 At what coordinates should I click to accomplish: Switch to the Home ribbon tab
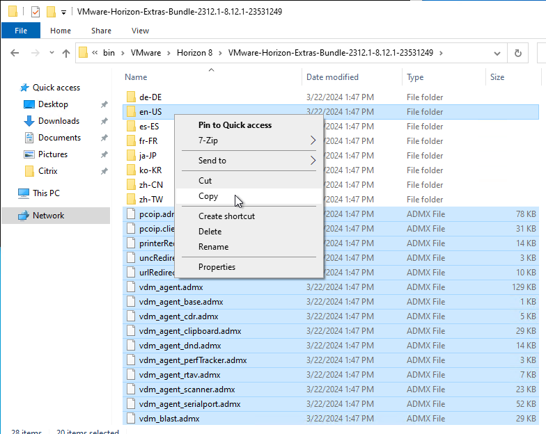pos(61,31)
